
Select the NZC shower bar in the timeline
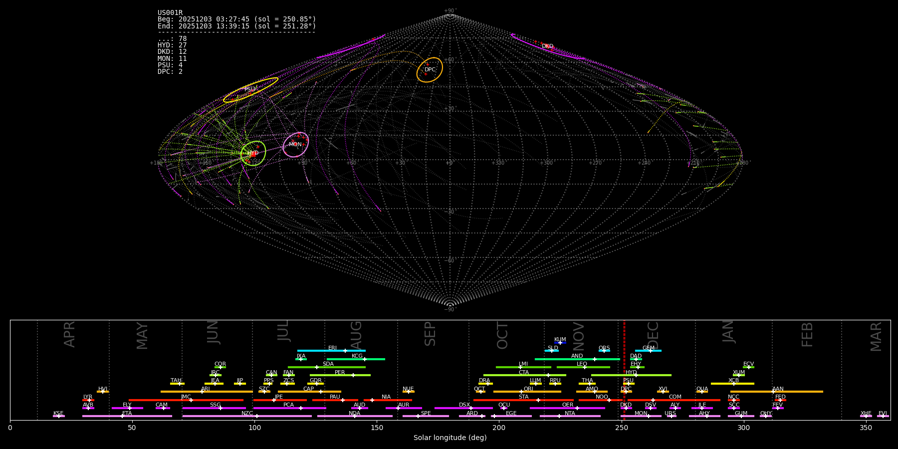[247, 416]
